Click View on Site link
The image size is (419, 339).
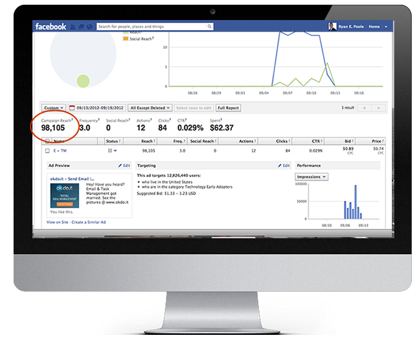click(x=57, y=222)
